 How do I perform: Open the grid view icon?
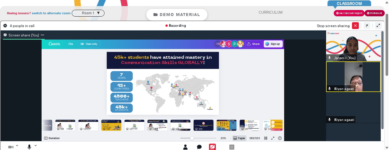pyautogui.click(x=266, y=138)
